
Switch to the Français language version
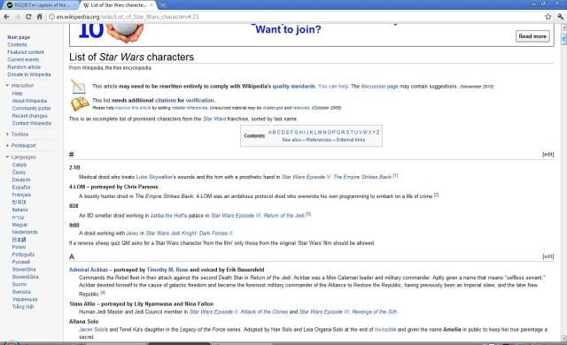click(21, 195)
